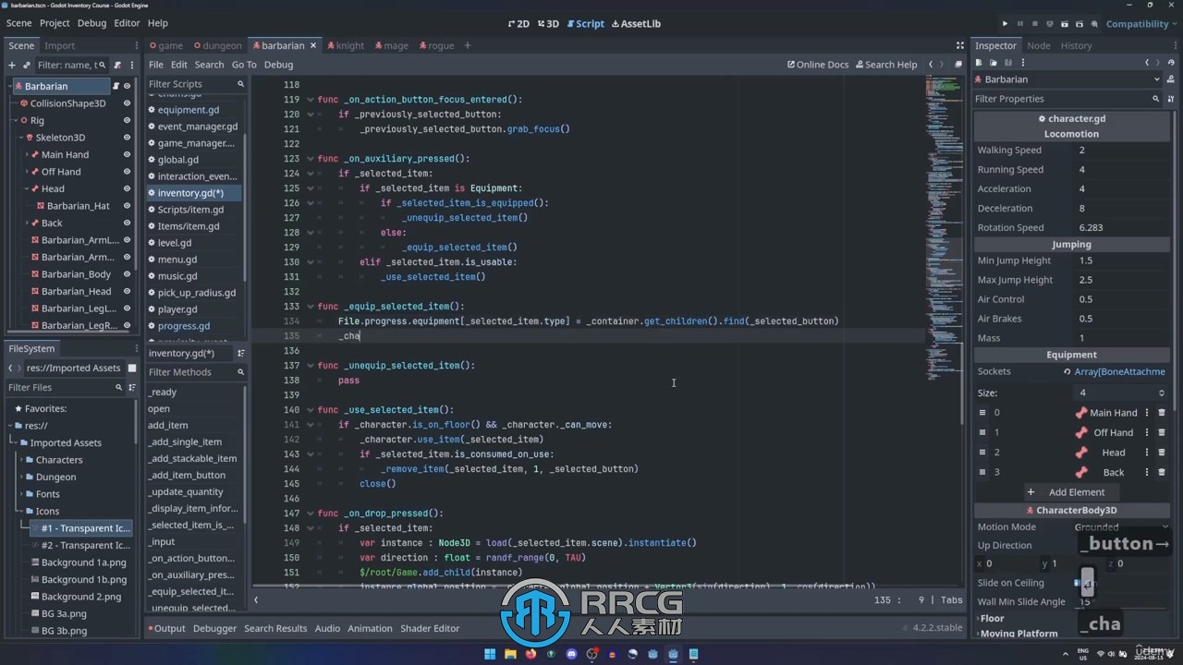The width and height of the screenshot is (1183, 665).
Task: Stop the running project
Action: tap(1035, 24)
